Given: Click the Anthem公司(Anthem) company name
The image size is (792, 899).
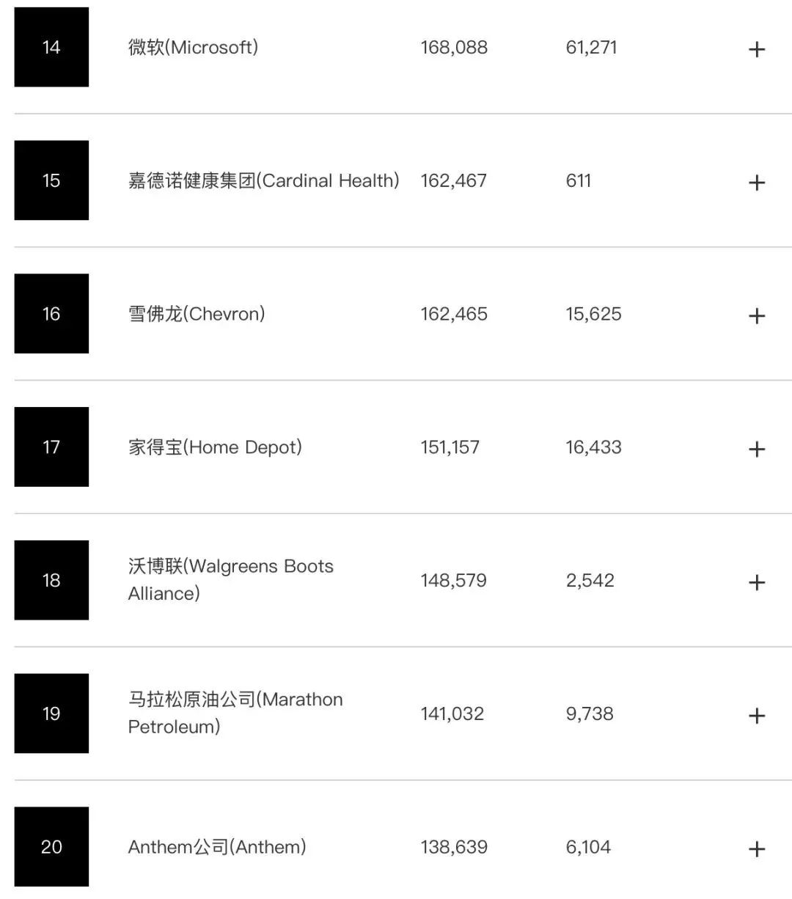Looking at the screenshot, I should (x=217, y=847).
